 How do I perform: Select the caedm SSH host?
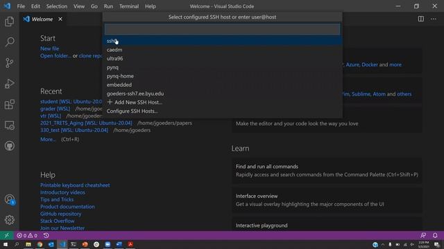tap(222, 50)
